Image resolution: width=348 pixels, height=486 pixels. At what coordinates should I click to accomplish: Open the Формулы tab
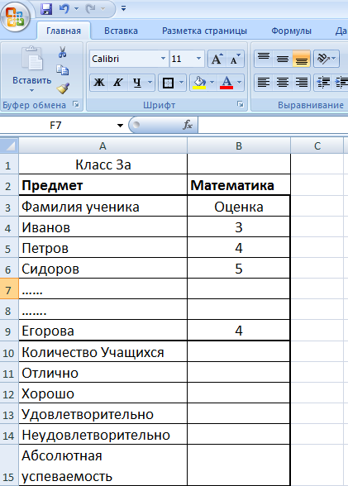(x=291, y=31)
